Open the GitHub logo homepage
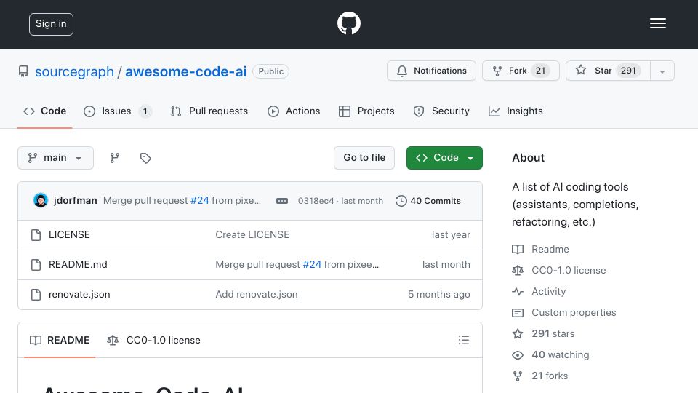 348,23
